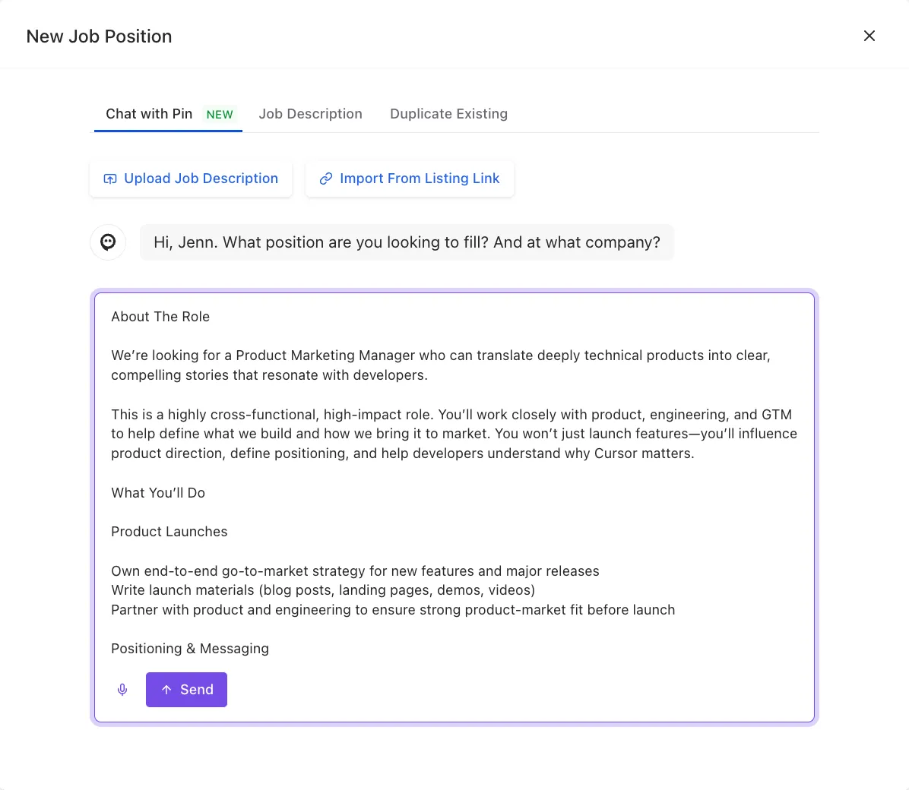The image size is (909, 790).
Task: Place cursor at Positioning & Messaging line
Action: tap(190, 649)
